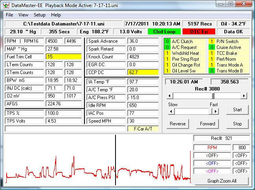The width and height of the screenshot is (255, 190).
Task: Open the RPM graph channel selector
Action: [x=212, y=148]
